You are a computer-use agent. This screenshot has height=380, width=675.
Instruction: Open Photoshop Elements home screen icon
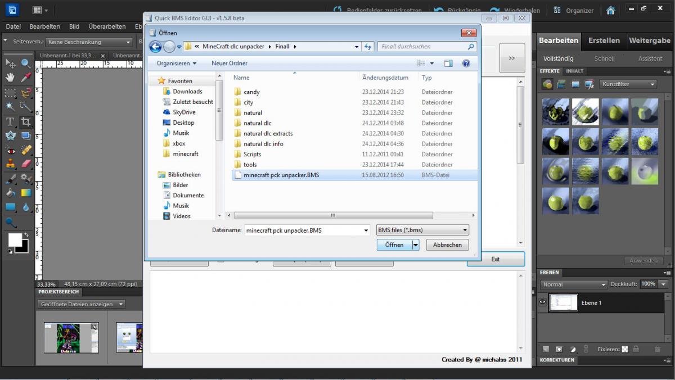coord(611,10)
